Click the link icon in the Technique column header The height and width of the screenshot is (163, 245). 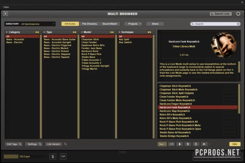149,32
